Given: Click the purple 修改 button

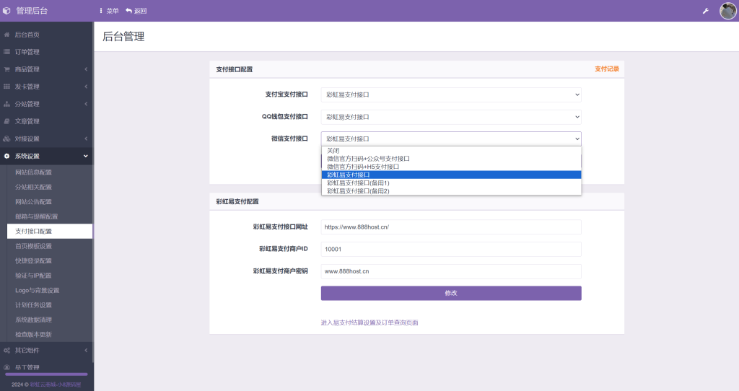Looking at the screenshot, I should (451, 293).
